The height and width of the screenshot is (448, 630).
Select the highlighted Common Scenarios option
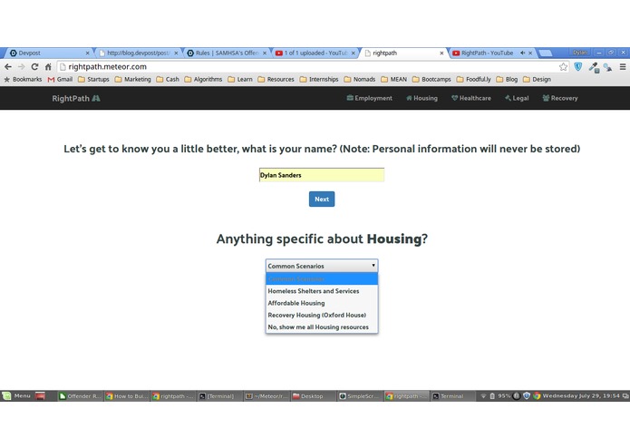(x=322, y=278)
